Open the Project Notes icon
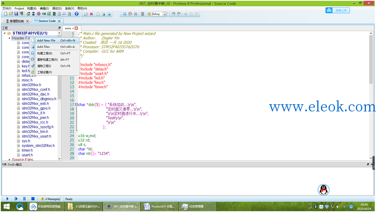The height and width of the screenshot is (212, 376). (70, 14)
